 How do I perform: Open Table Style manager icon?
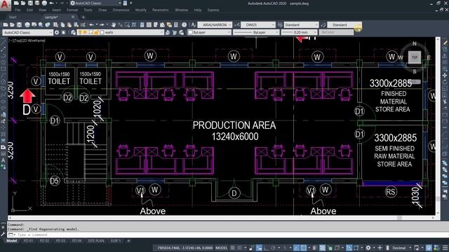click(x=280, y=25)
